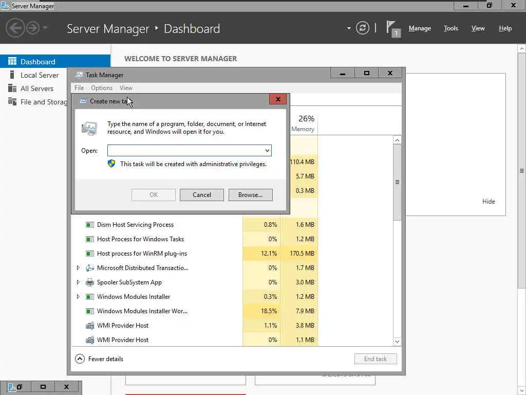Image resolution: width=526 pixels, height=395 pixels.
Task: Select the Host Process for Windows Tasks row
Action: (x=195, y=239)
